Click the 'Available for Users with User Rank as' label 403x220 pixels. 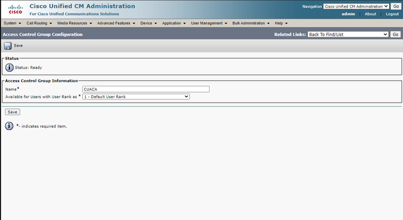41,97
